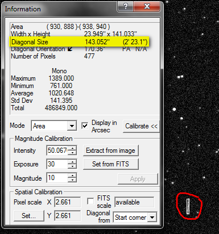Click the Width x Height value text
The width and height of the screenshot is (219, 234).
[x=110, y=34]
